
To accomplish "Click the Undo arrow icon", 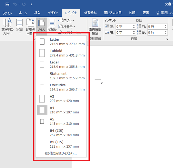I will 15,4.
